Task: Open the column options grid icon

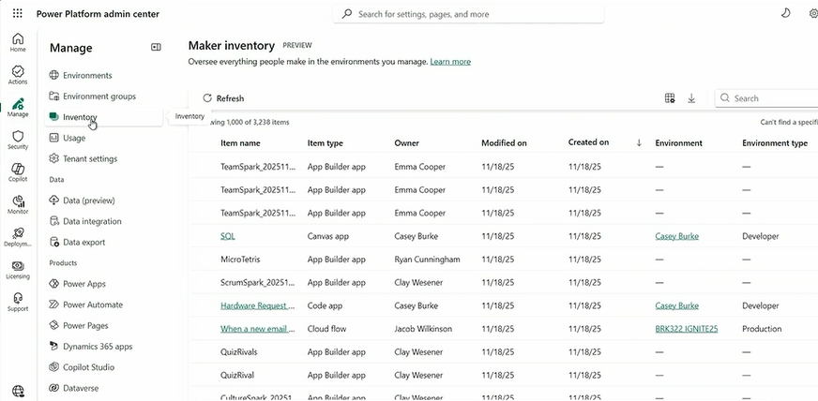Action: pos(670,98)
